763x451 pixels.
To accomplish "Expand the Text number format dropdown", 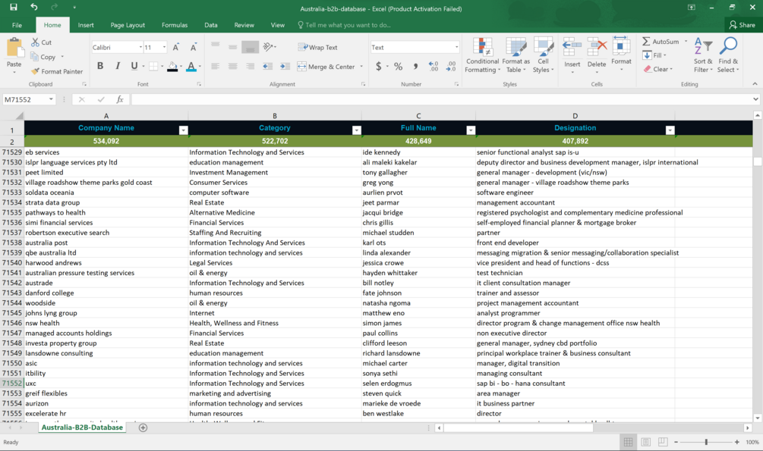I will tap(456, 47).
